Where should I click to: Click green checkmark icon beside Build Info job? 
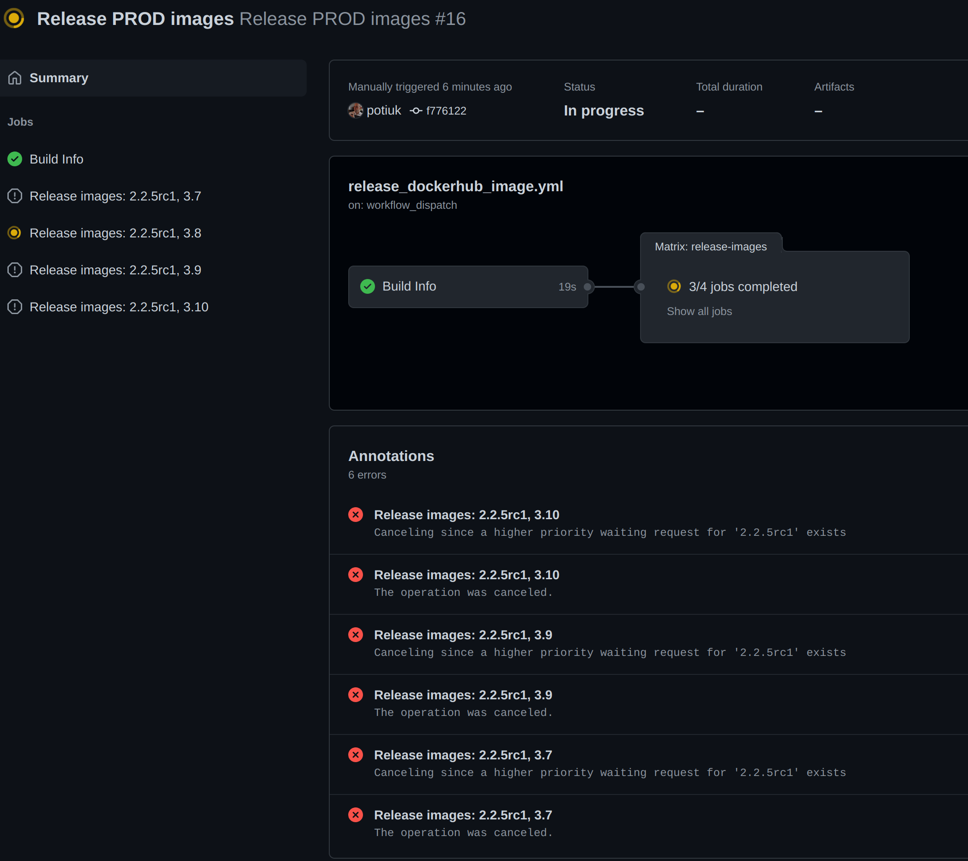pos(15,159)
